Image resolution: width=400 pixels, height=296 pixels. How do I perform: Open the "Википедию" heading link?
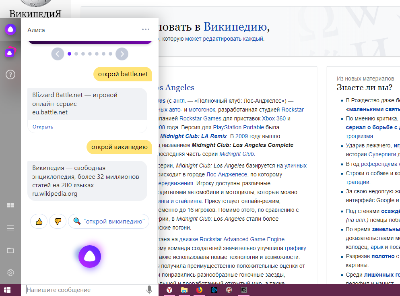[x=235, y=27]
